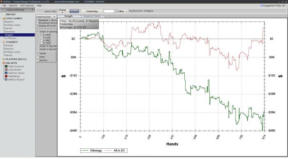The image size is (288, 159).
Task: Click the All-In EV legend entry
Action: tap(115, 150)
